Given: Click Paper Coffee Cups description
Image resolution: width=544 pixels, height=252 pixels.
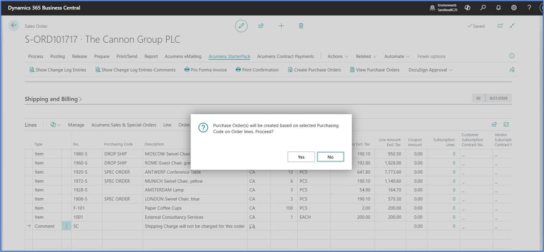Looking at the screenshot, I should [x=163, y=208].
